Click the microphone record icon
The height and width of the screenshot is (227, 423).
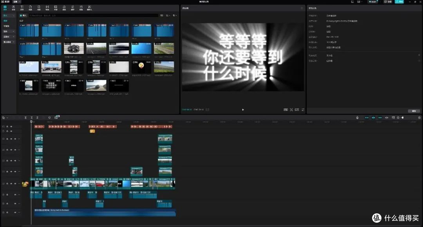(357, 118)
